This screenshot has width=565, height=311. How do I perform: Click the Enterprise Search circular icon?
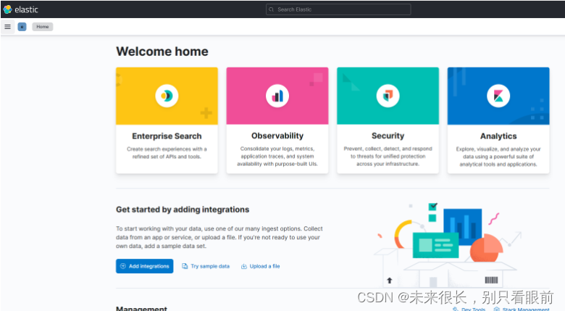tap(167, 96)
